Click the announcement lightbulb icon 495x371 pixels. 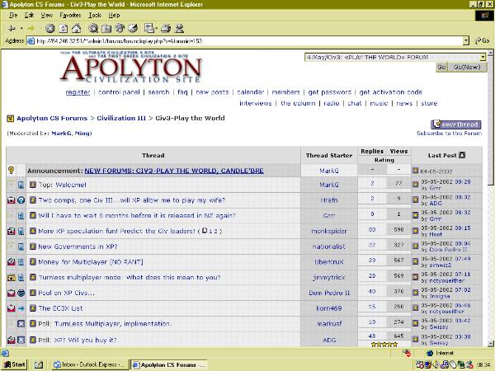[x=11, y=171]
